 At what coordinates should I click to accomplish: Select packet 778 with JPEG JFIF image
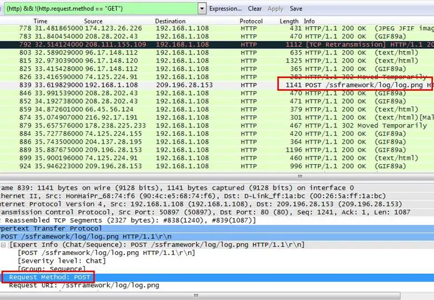point(167,28)
